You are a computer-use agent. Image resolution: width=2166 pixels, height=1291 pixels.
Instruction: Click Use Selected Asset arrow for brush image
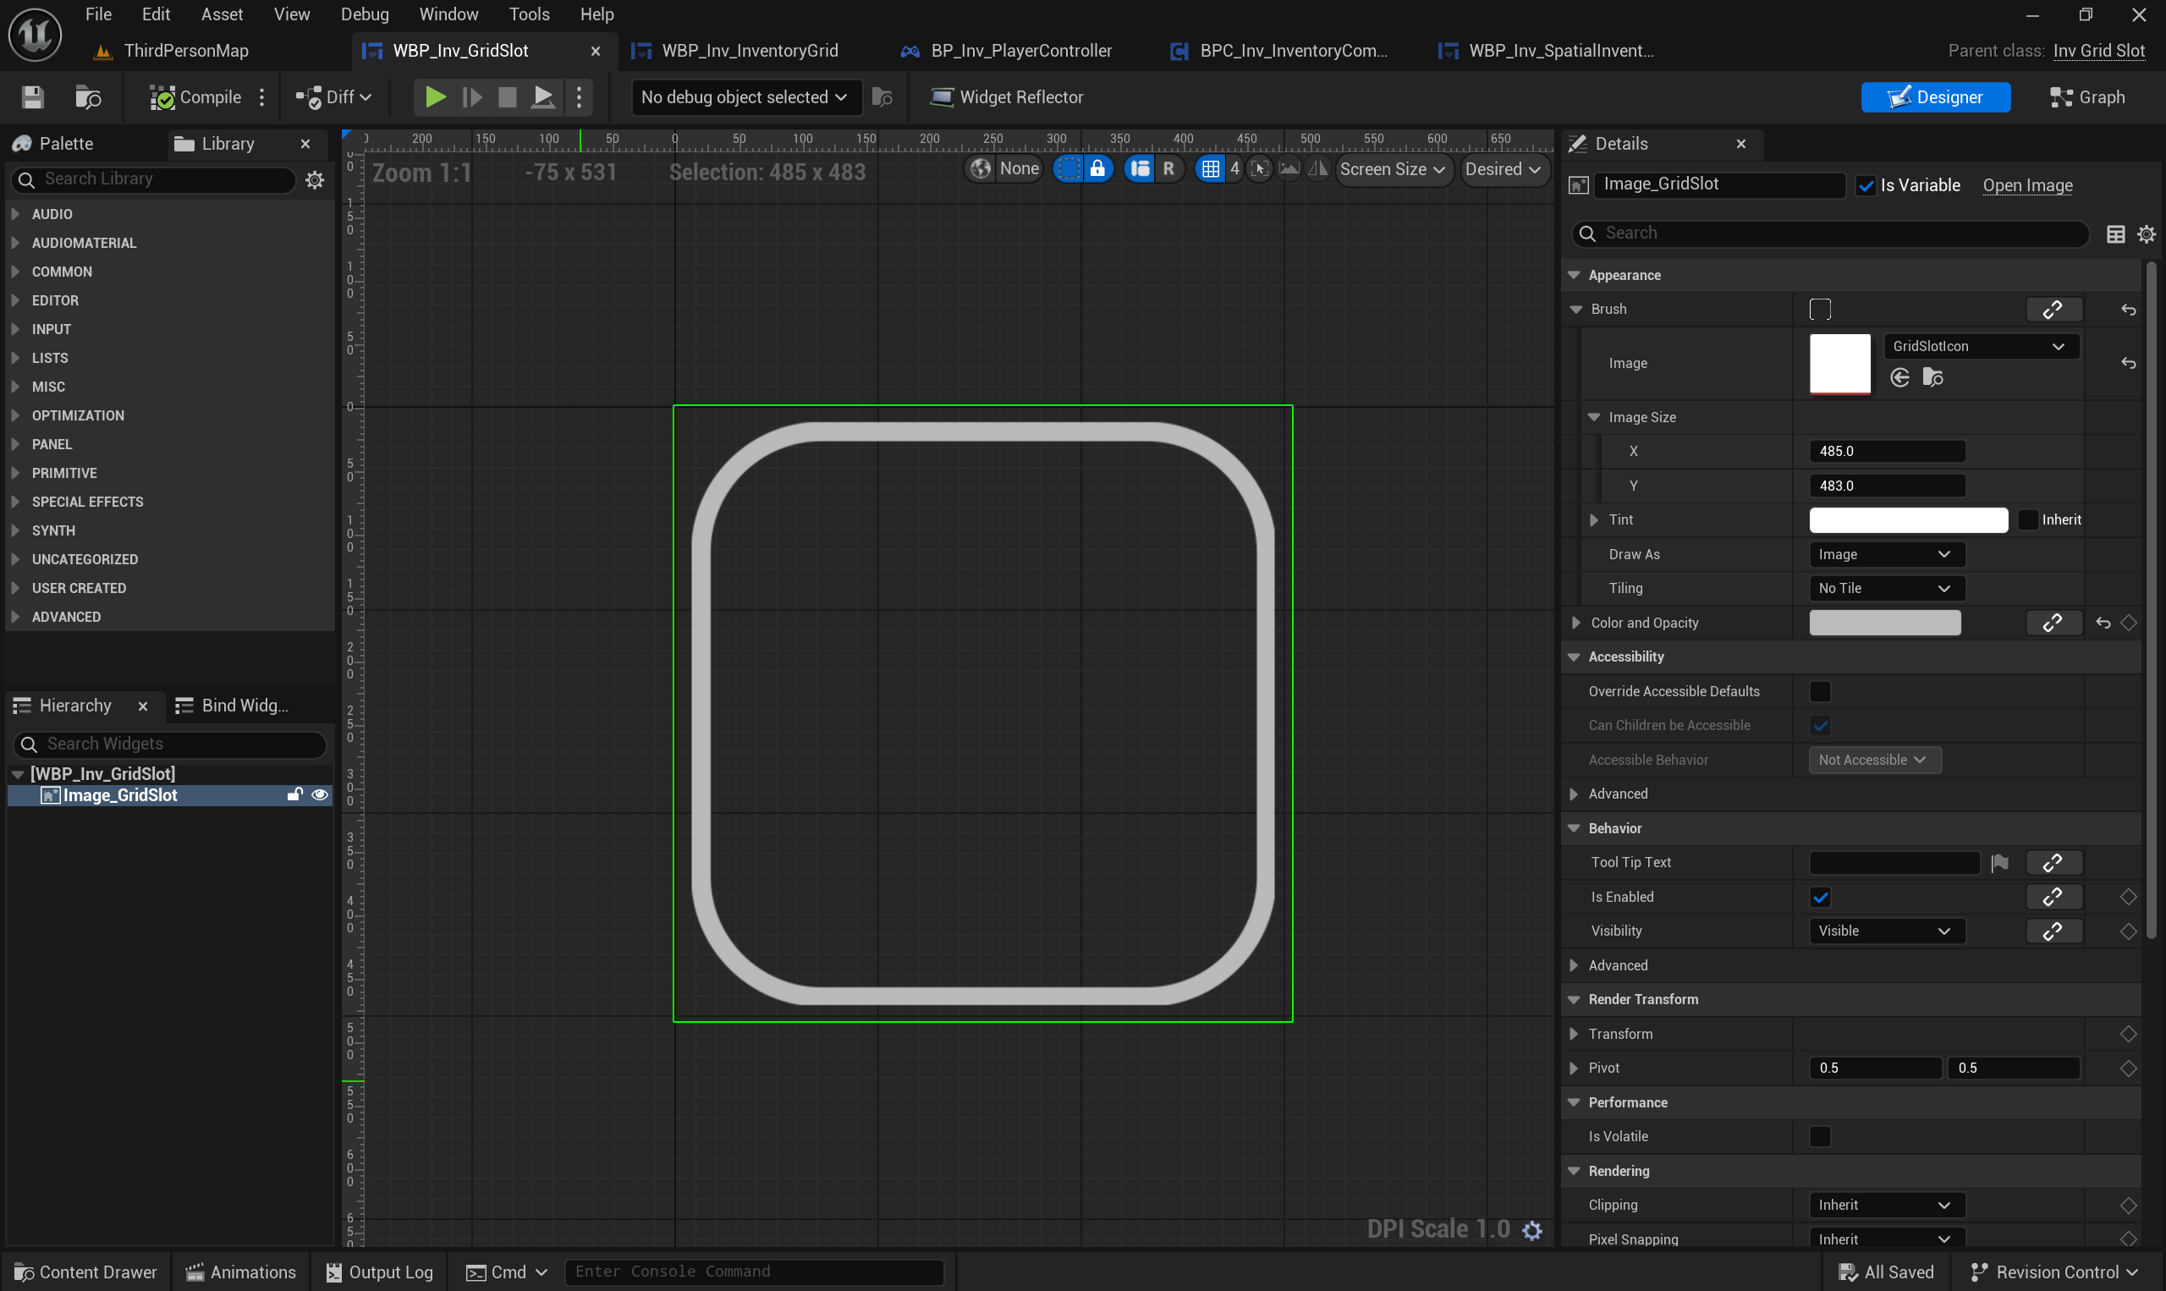(x=1899, y=377)
